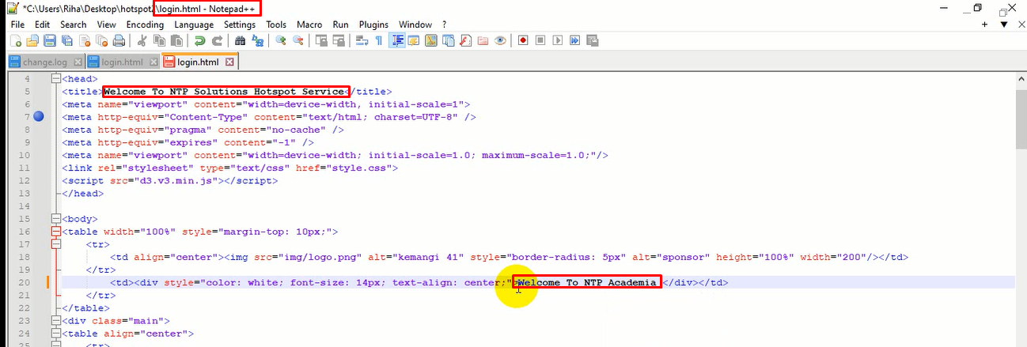This screenshot has height=347, width=1027.
Task: Redo edit with toolbar redo arrow
Action: pos(217,40)
